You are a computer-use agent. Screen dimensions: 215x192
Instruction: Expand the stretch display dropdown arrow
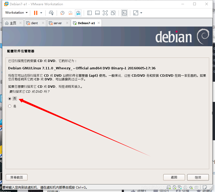click(141, 13)
